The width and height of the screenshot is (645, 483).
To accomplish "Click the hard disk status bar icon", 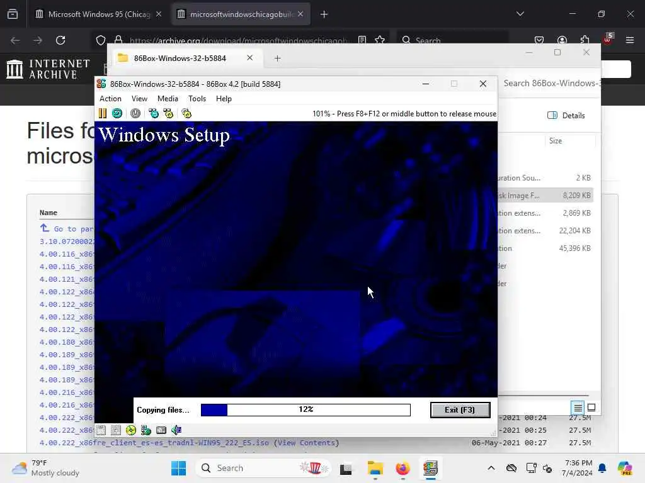I will click(161, 430).
